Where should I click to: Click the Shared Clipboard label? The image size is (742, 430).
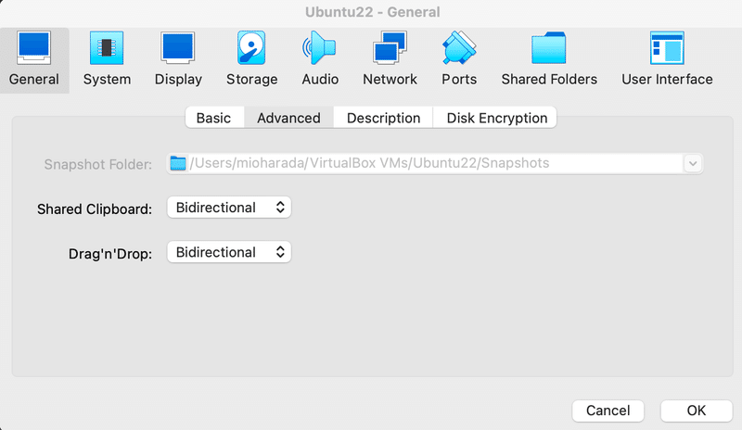click(95, 209)
